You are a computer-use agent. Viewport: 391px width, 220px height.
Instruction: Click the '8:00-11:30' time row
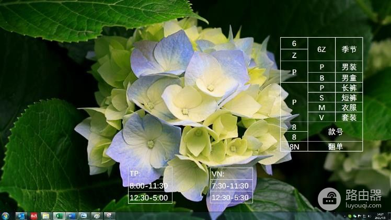(150, 186)
